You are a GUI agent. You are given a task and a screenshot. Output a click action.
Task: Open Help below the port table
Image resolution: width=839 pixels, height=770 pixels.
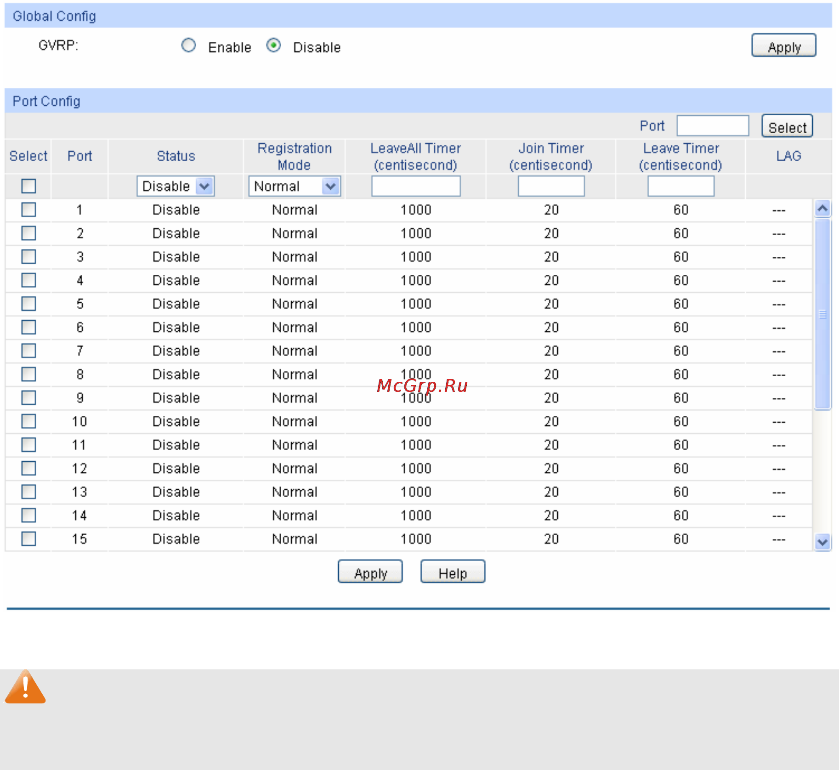pyautogui.click(x=453, y=572)
